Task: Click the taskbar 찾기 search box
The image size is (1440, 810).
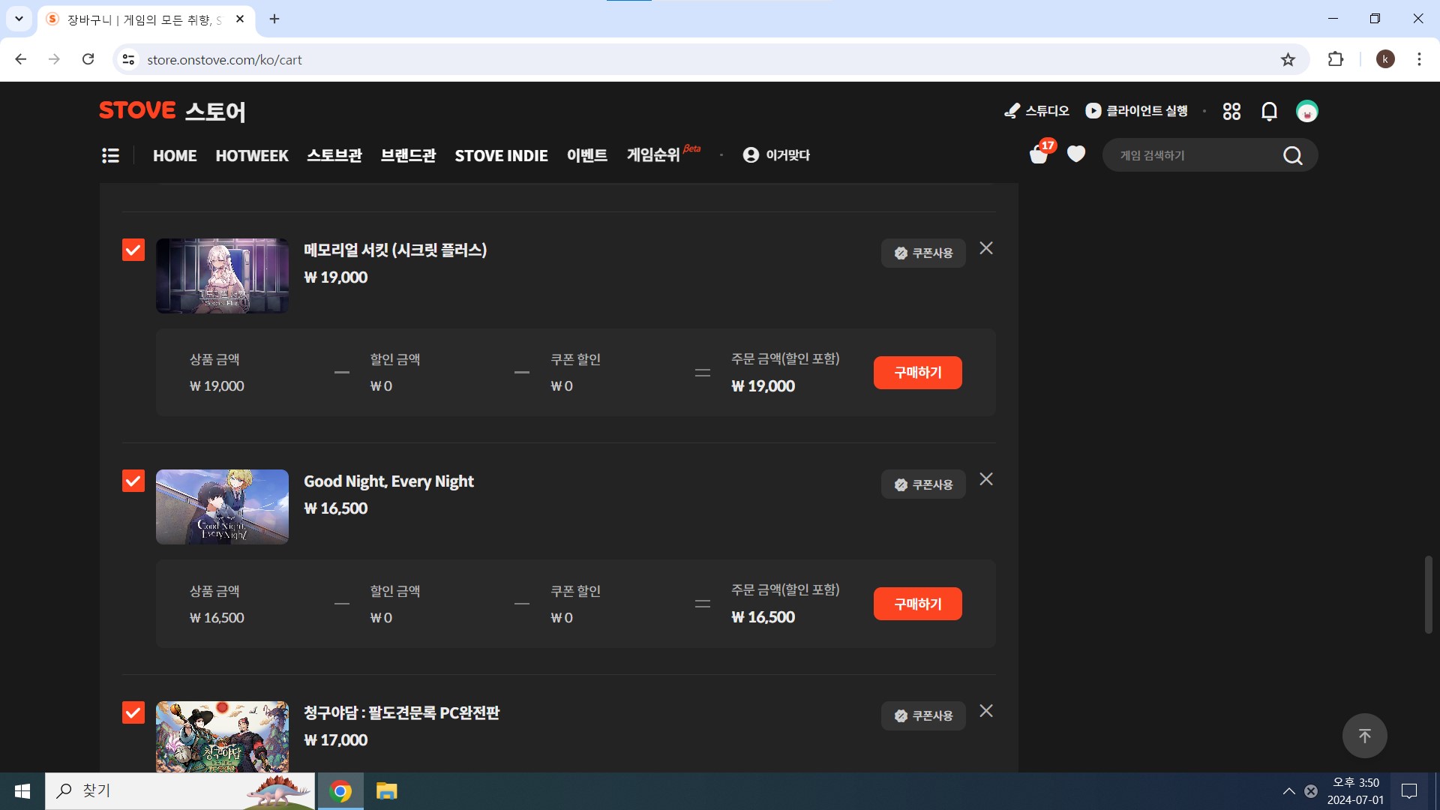Action: click(x=180, y=791)
